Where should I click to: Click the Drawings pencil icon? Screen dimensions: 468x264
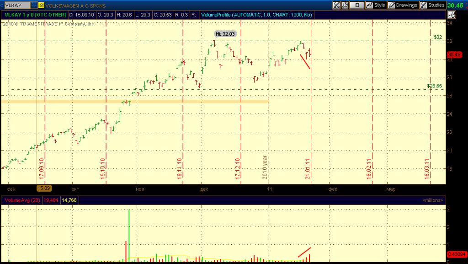(x=392, y=5)
